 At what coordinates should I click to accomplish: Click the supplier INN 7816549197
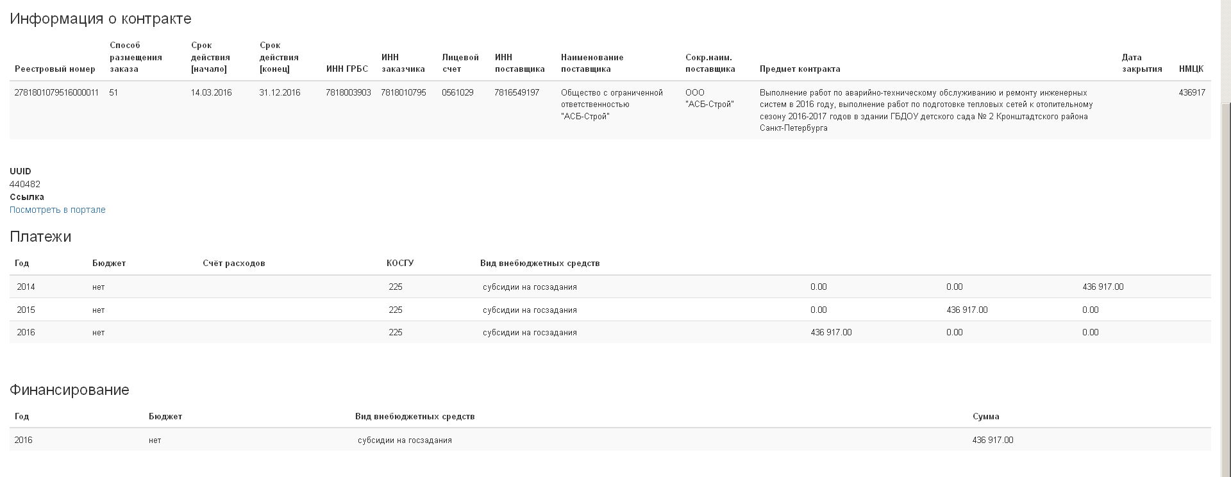[517, 93]
